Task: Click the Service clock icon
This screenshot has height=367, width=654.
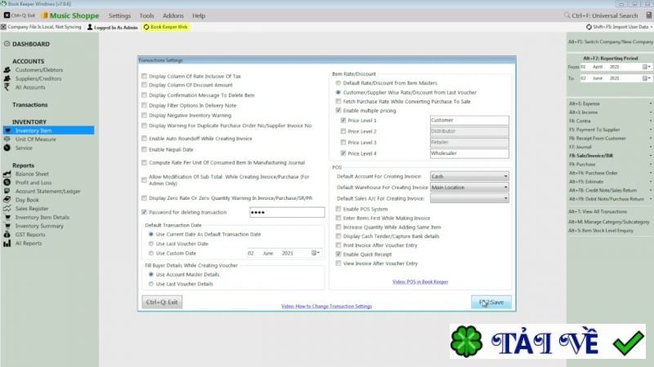Action: tap(7, 148)
